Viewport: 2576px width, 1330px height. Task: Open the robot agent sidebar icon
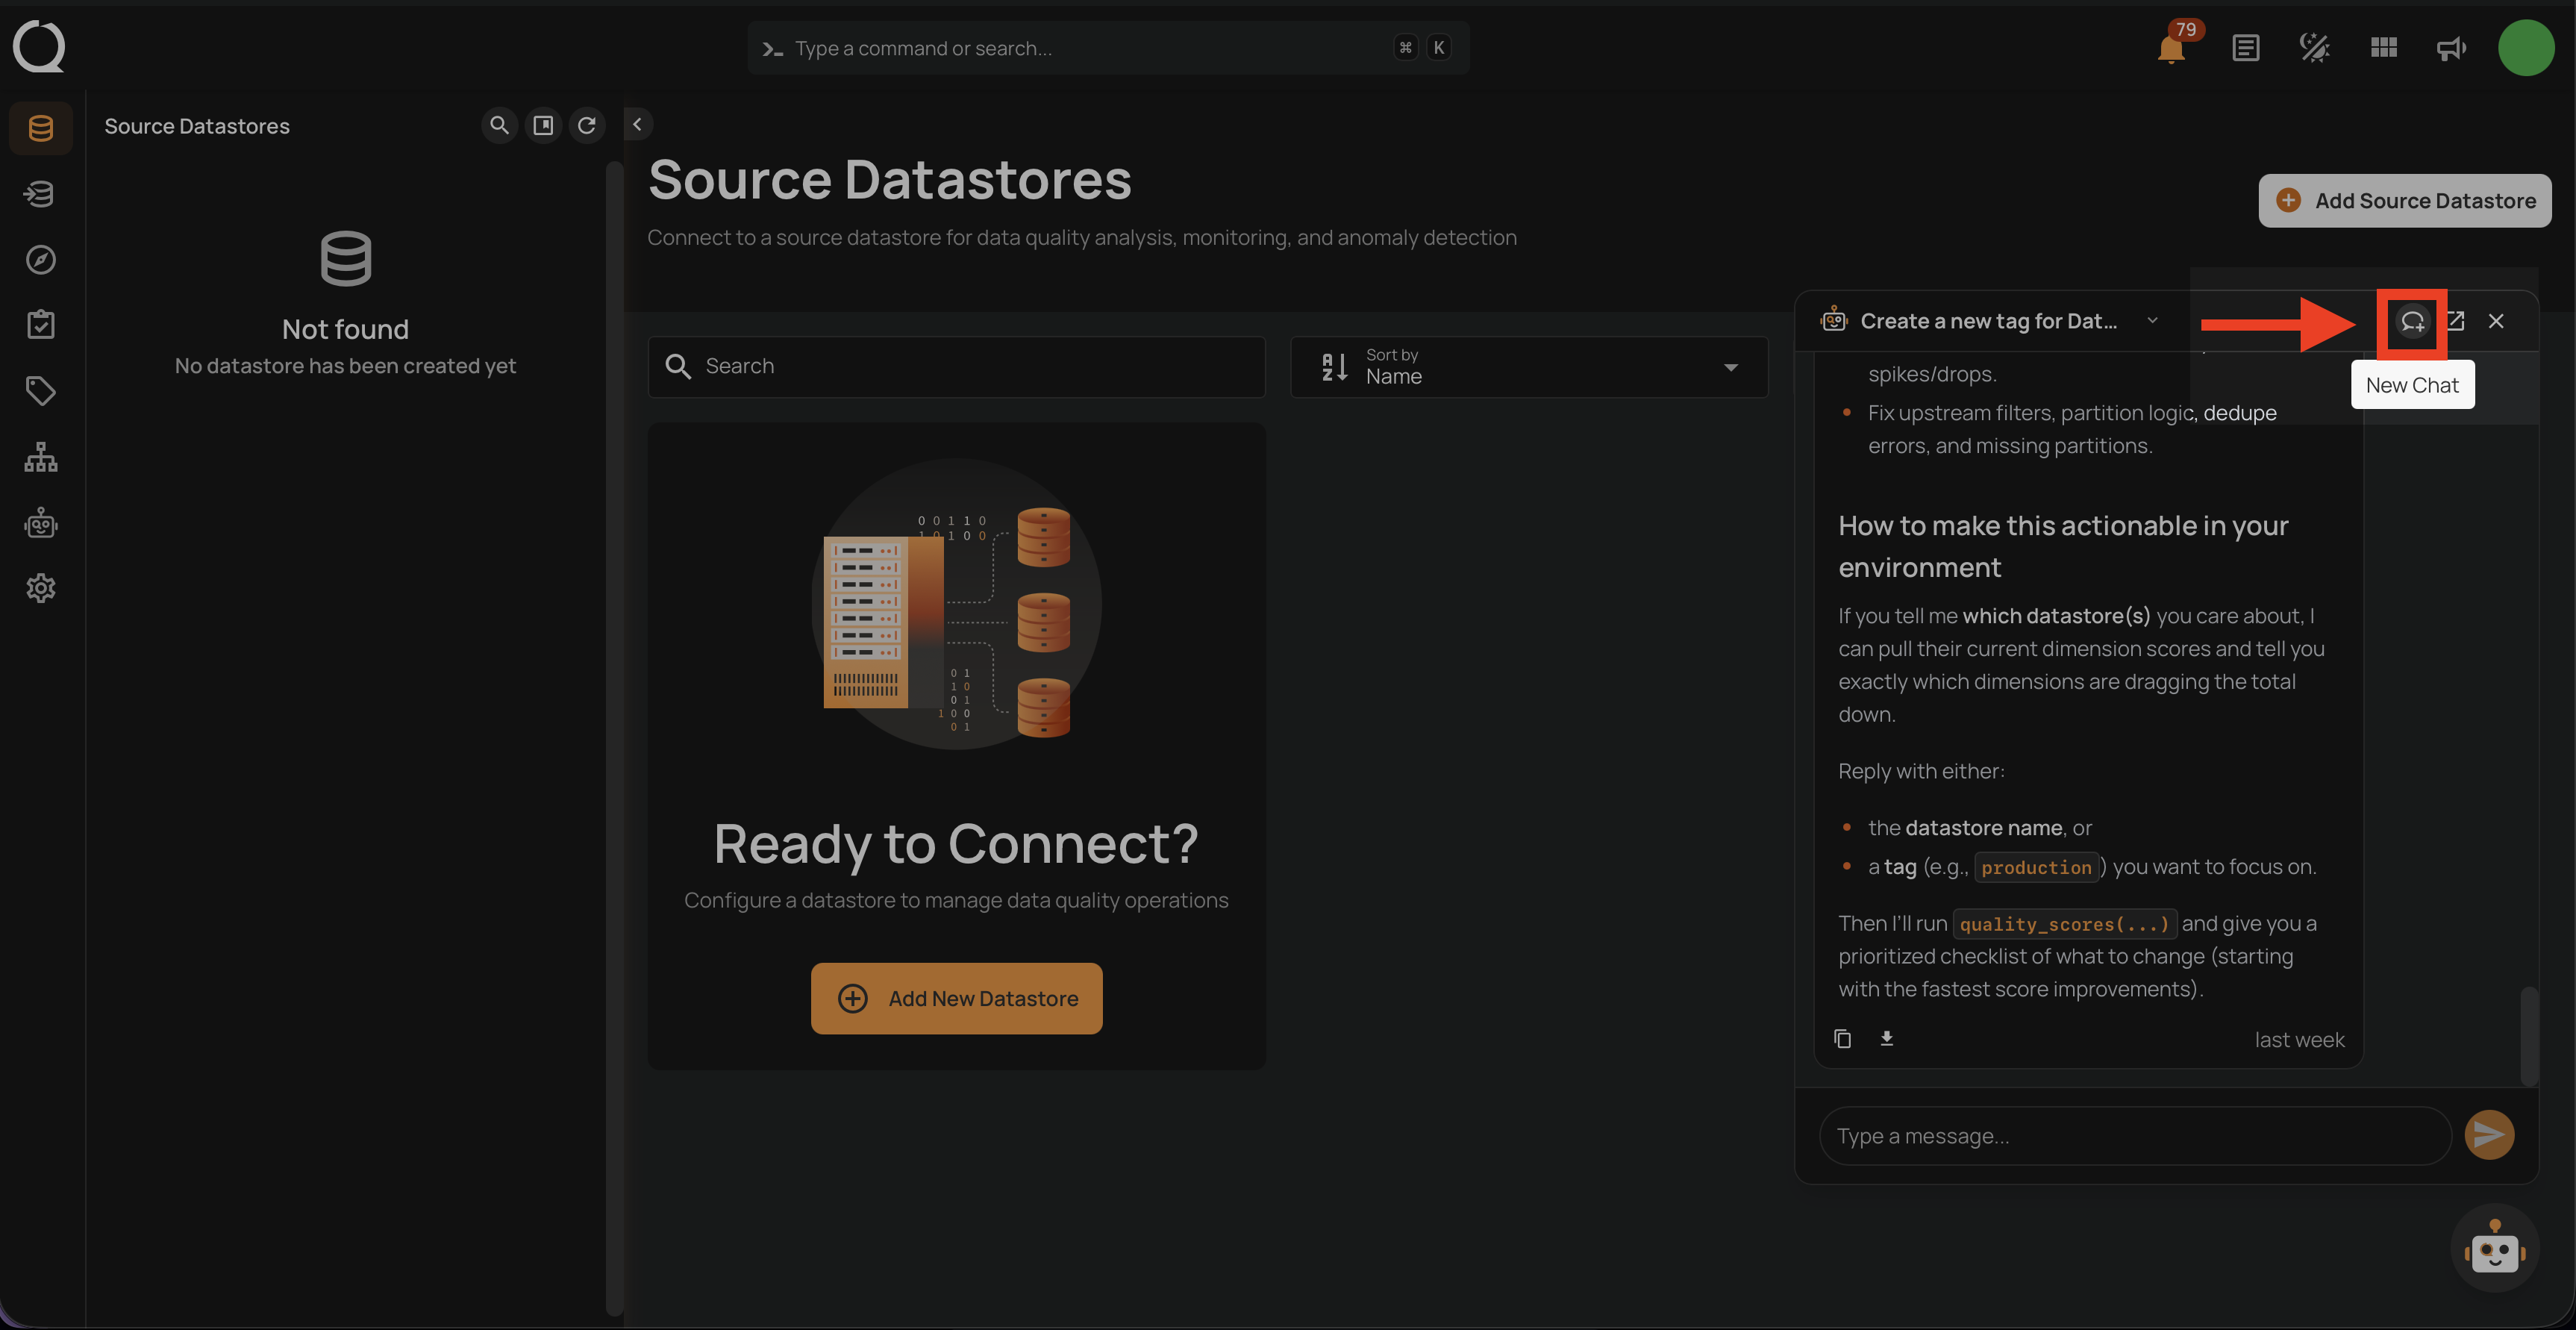[x=41, y=523]
